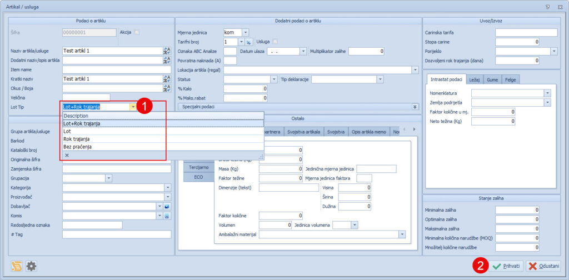Open the supplier lookup icon beside Dobavljač
The height and width of the screenshot is (280, 569).
[x=166, y=206]
